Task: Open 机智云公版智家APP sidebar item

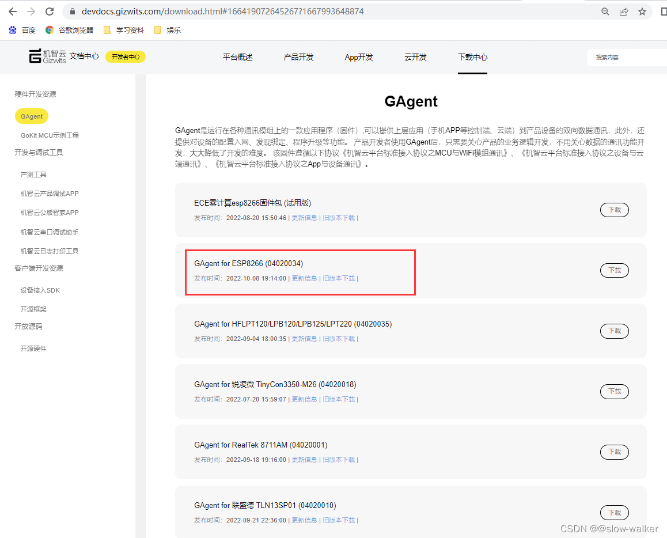Action: (50, 213)
